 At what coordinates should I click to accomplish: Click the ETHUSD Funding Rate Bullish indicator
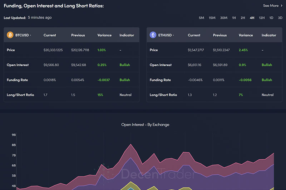267,80
